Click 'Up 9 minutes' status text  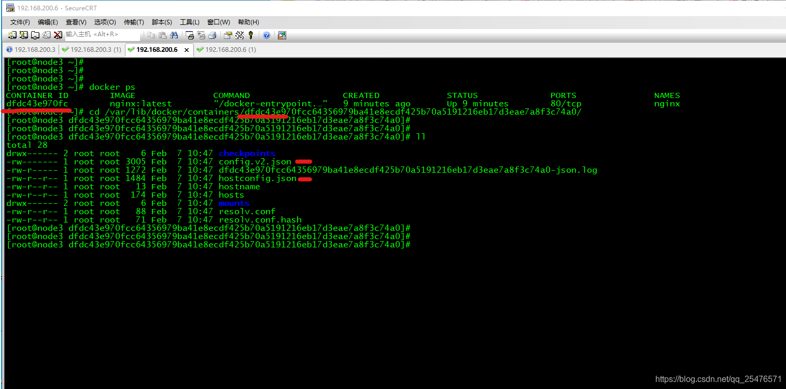click(478, 104)
